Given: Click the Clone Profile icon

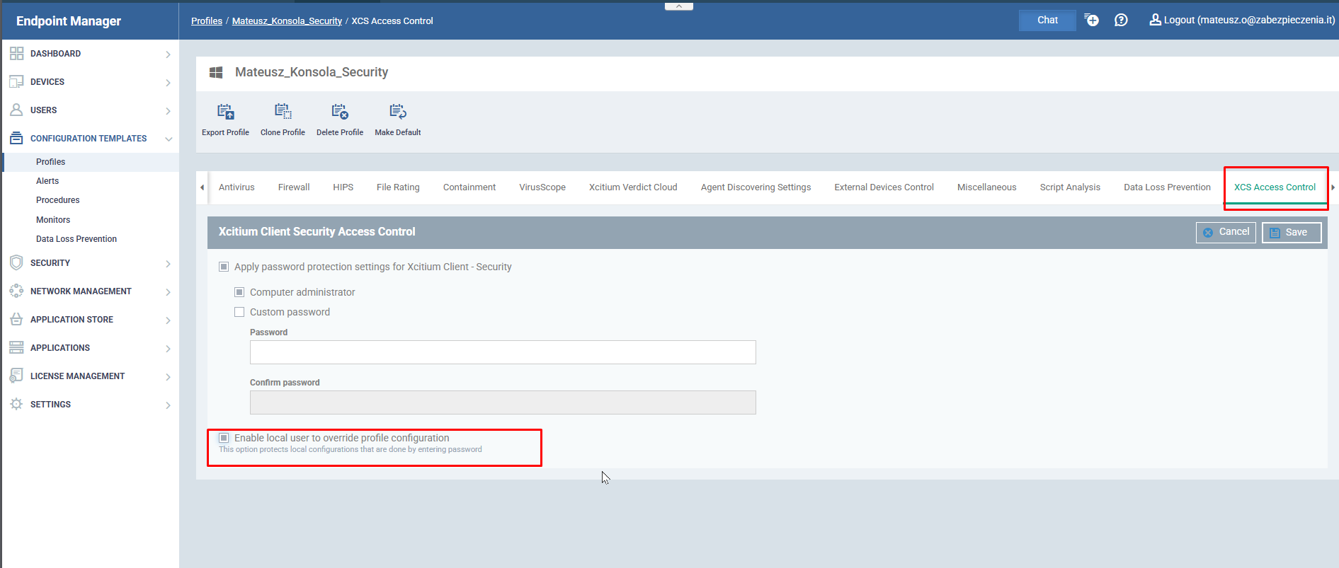Looking at the screenshot, I should [x=283, y=112].
